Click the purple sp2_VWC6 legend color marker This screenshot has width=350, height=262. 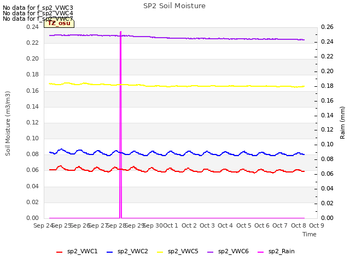(210, 252)
